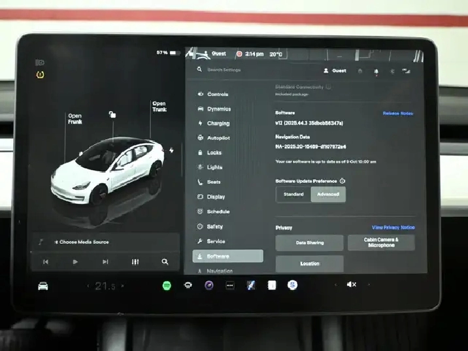Screen dimensions: 468x351
Task: Tap the unlock padlock icon above car
Action: coord(112,114)
